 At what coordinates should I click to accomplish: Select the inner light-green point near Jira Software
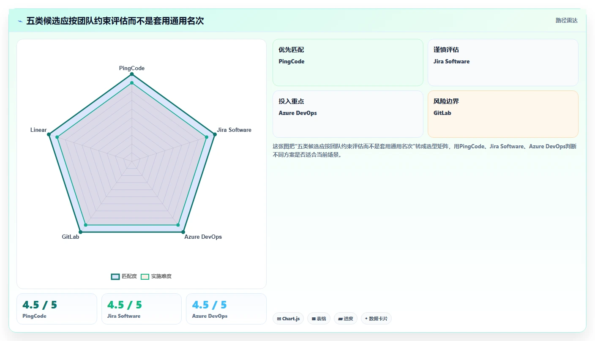(x=207, y=137)
